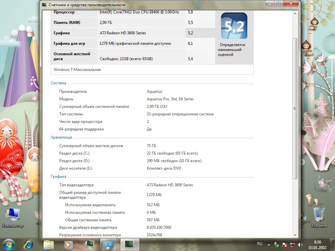This screenshot has height=251, width=335.
Task: Open the Windows Start orb
Action: click(x=9, y=244)
